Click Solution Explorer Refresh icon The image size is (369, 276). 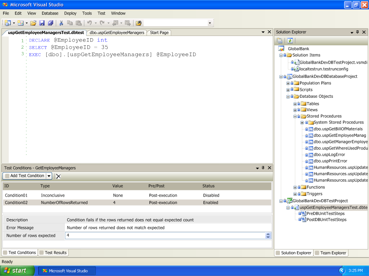(x=290, y=41)
